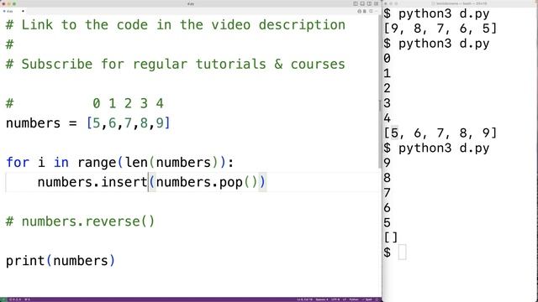
Task: Click the word "pop" in the insert line
Action: tap(231, 183)
